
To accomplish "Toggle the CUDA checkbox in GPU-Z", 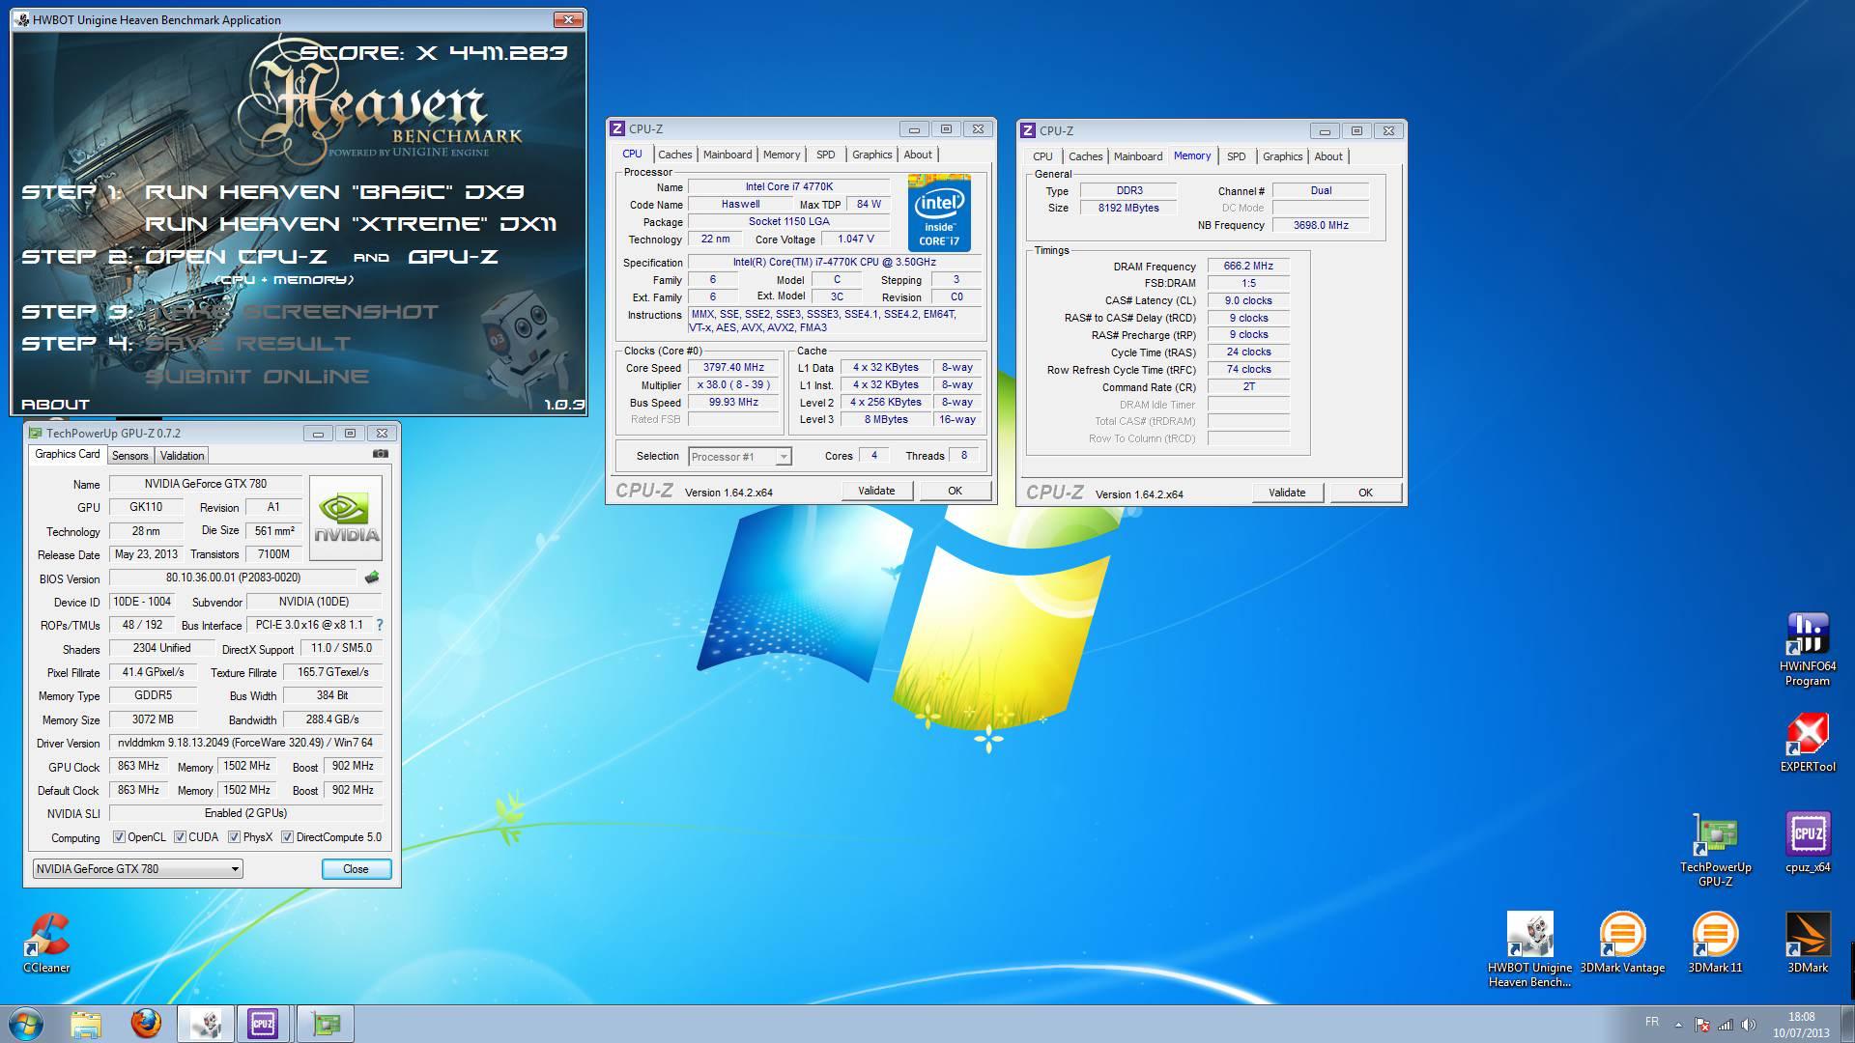I will point(180,837).
